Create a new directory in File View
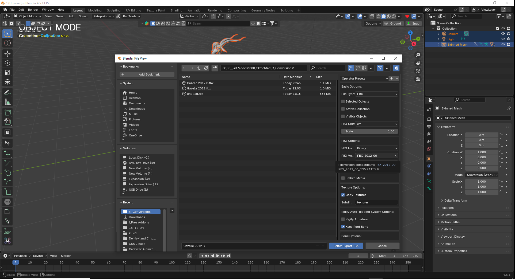515x279 pixels. pyautogui.click(x=215, y=68)
